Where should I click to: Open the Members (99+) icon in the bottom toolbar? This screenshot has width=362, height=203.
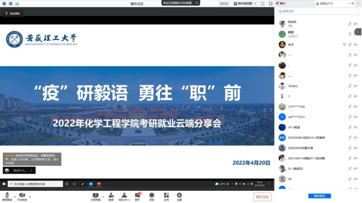click(x=124, y=197)
